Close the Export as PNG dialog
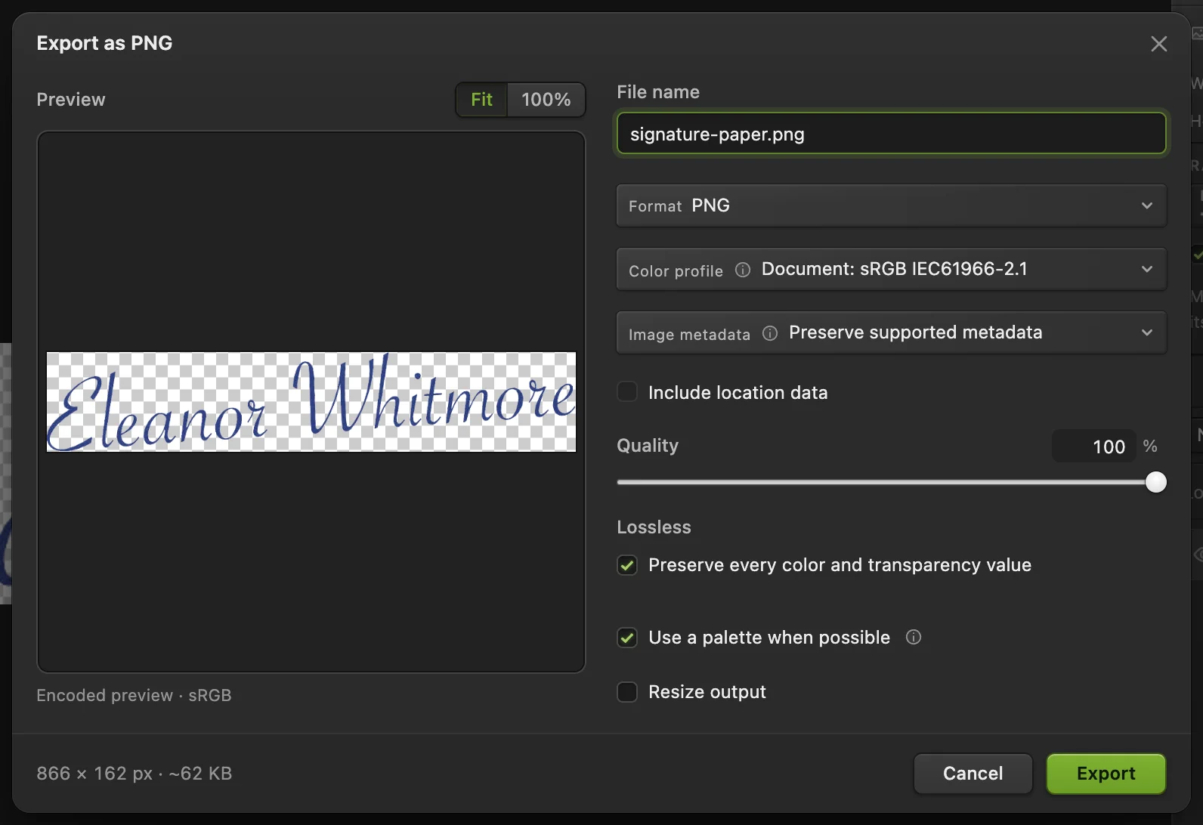This screenshot has height=825, width=1203. click(x=1158, y=44)
